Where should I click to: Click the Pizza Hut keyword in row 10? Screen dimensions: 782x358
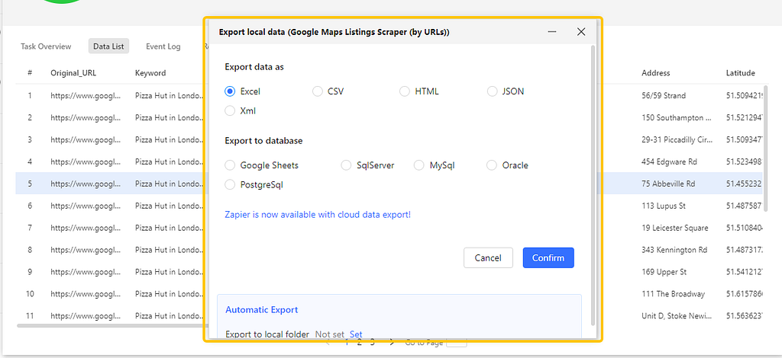(170, 294)
